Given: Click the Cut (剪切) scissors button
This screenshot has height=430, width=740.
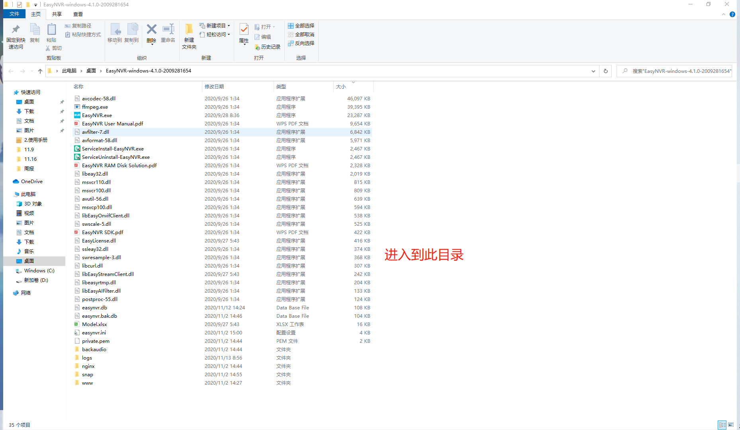Looking at the screenshot, I should [54, 48].
